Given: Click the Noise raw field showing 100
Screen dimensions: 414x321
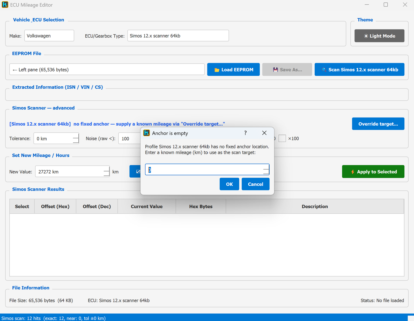Looking at the screenshot, I should point(129,138).
